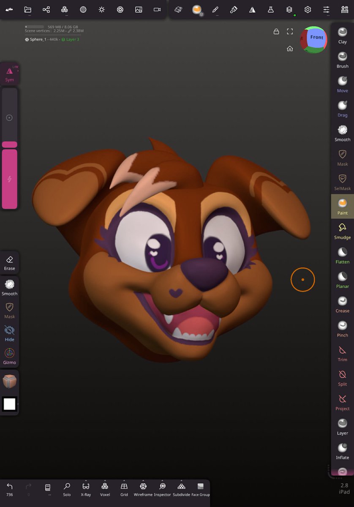
Task: Open the sliders options menu
Action: point(326,9)
